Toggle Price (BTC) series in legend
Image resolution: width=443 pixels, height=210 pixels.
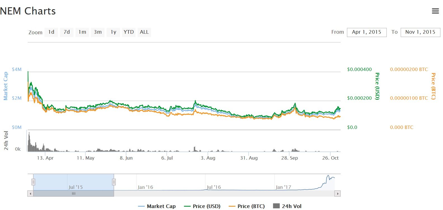point(247,206)
